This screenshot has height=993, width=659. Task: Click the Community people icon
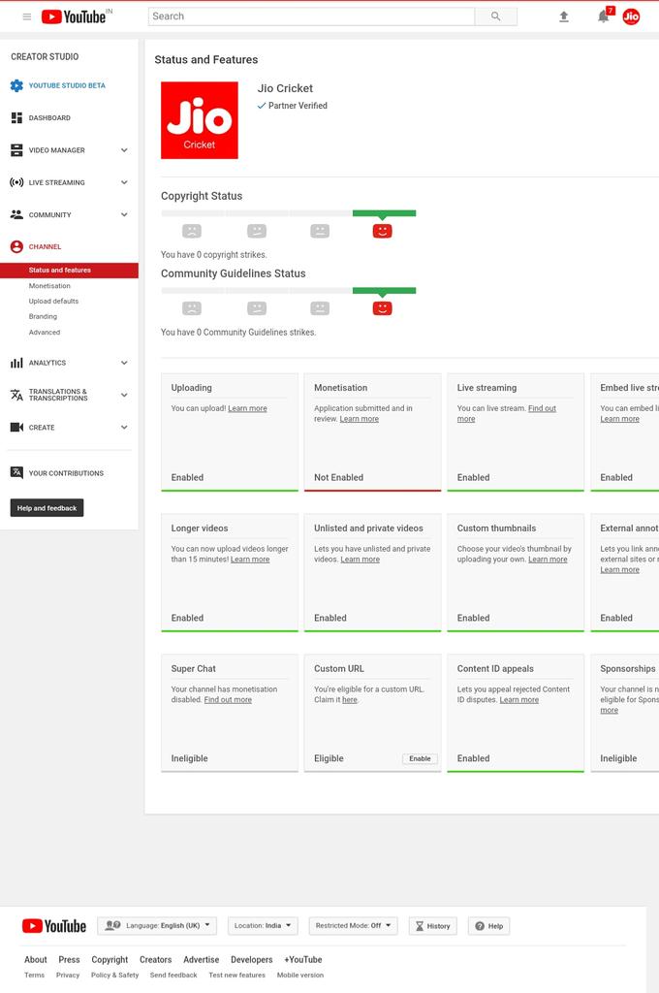pyautogui.click(x=16, y=214)
